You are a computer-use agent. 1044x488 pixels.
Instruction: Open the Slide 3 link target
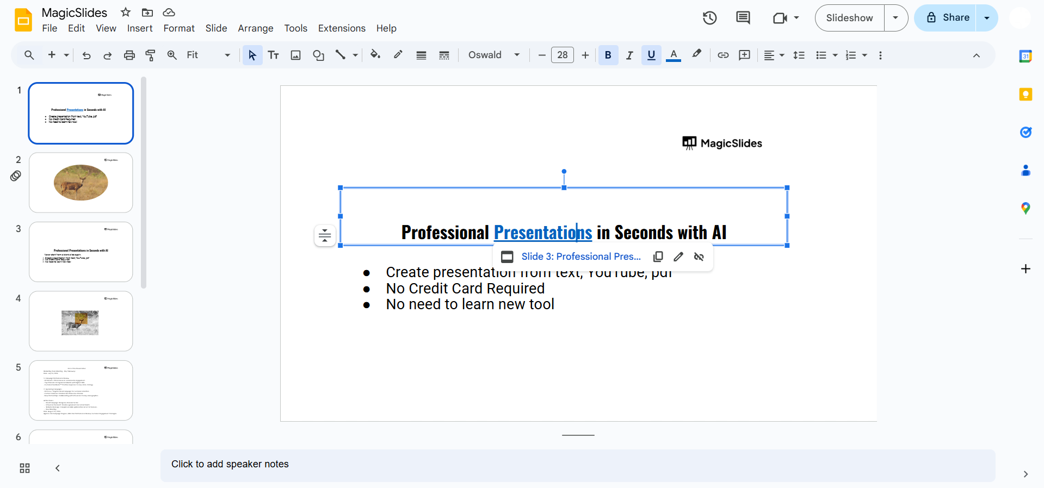580,256
